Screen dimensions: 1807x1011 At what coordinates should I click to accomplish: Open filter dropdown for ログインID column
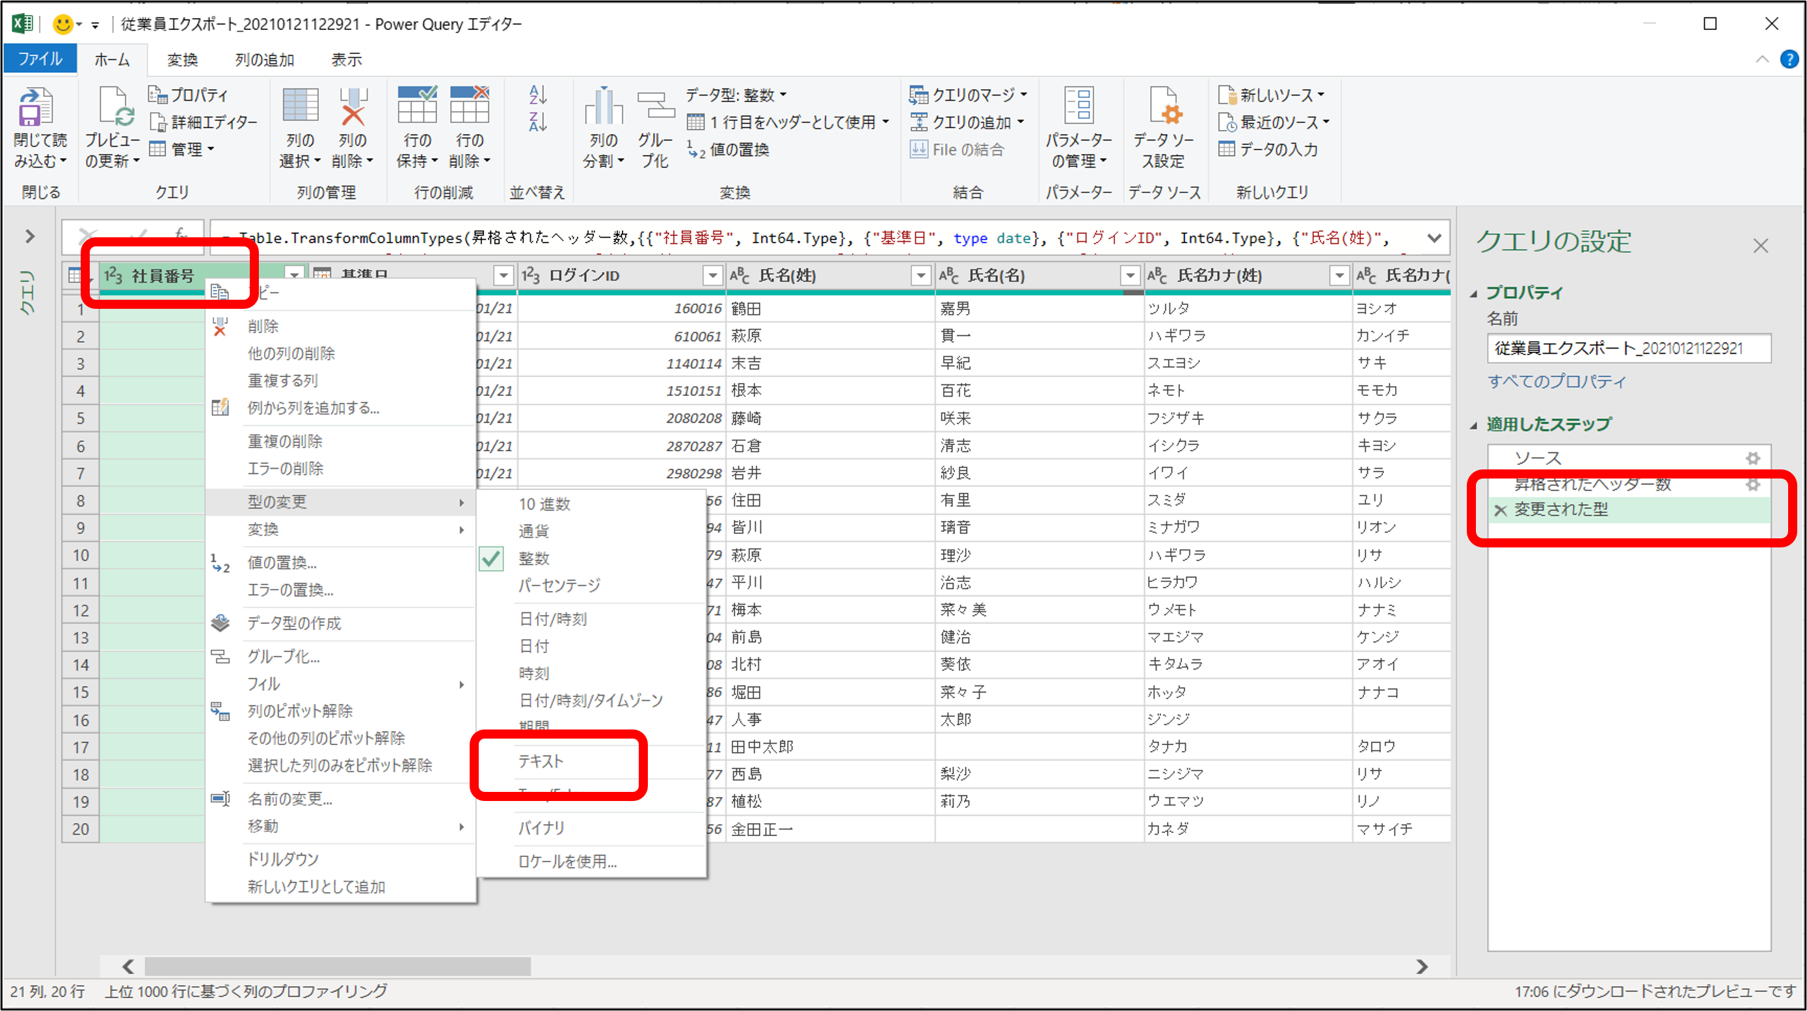tap(712, 276)
